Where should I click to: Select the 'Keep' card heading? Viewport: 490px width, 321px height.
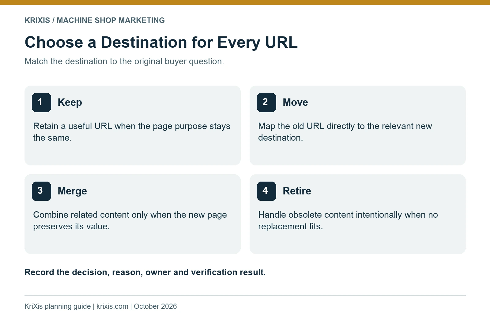(70, 102)
